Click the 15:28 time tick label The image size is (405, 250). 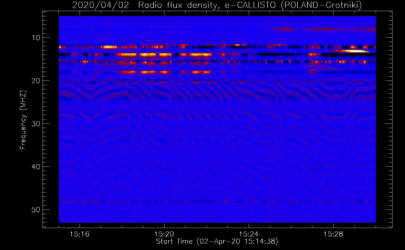click(333, 234)
